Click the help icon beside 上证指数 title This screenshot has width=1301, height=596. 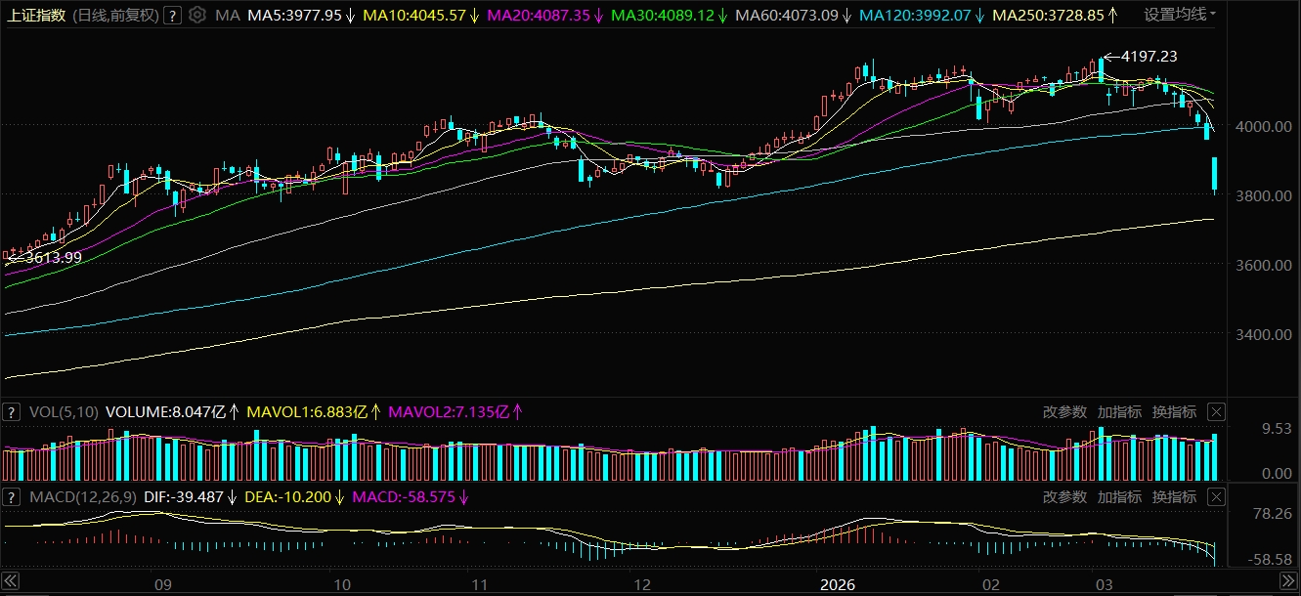coord(172,16)
